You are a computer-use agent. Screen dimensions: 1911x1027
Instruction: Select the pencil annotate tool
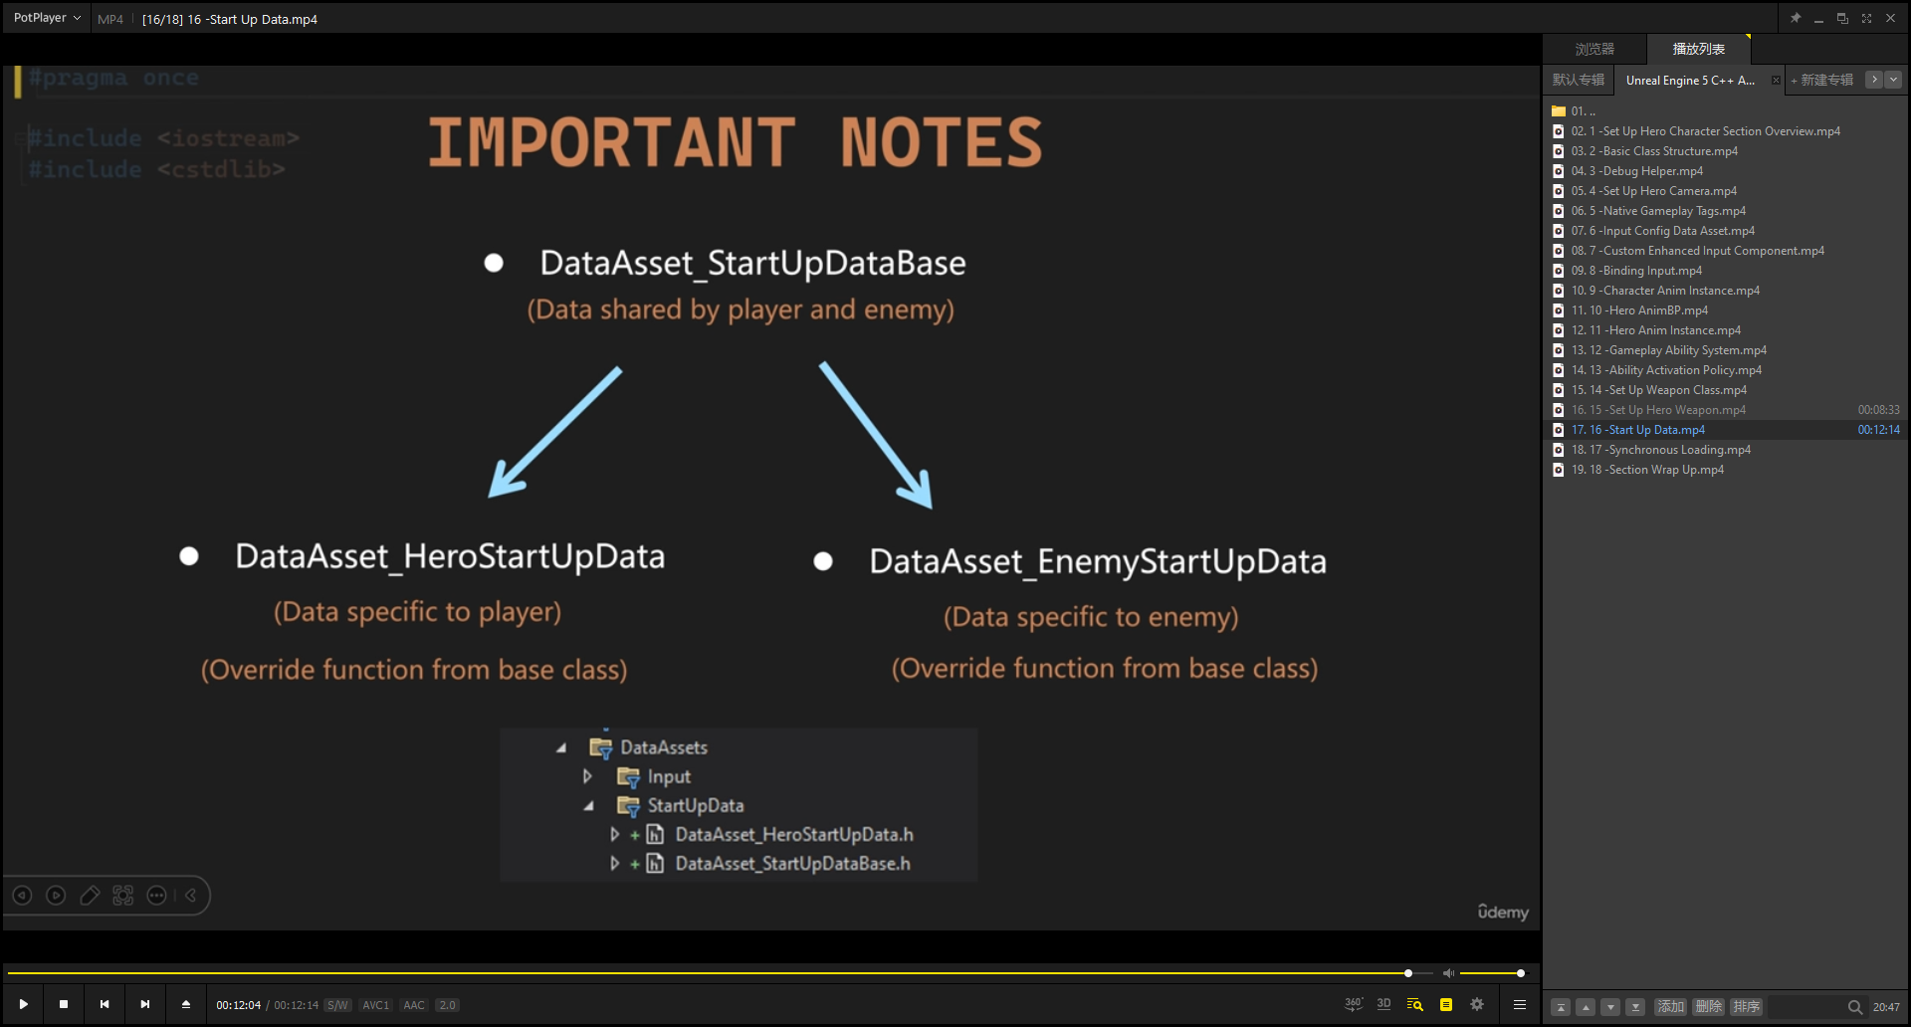(90, 896)
